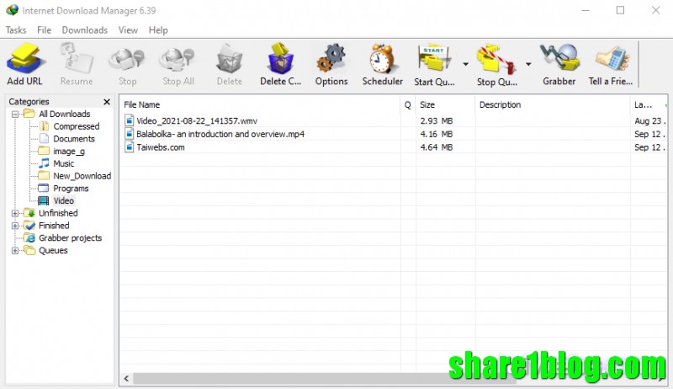Sort by Q column header
673x389 pixels.
[408, 104]
